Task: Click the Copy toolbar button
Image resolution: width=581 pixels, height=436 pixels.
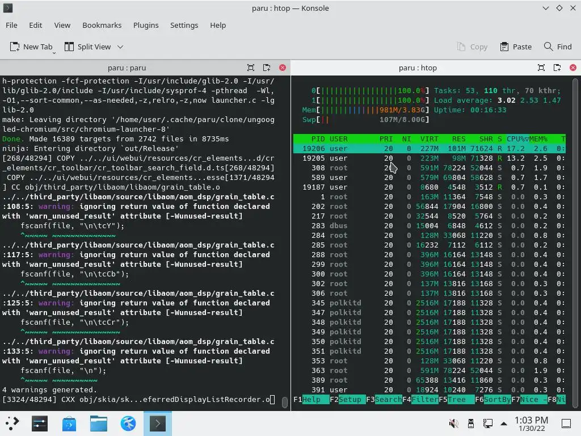Action: point(472,47)
